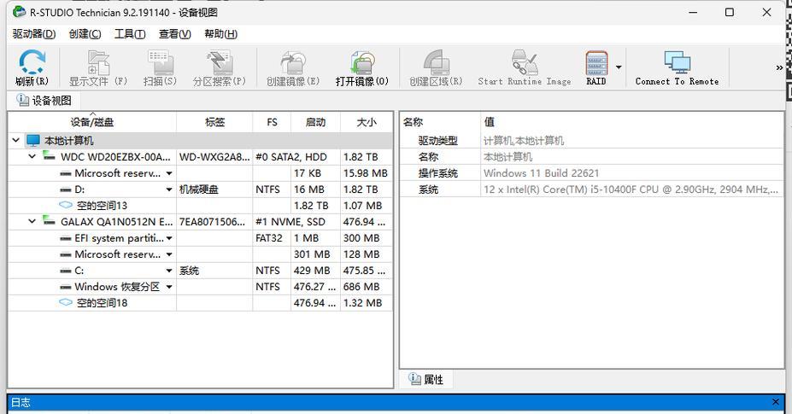The height and width of the screenshot is (414, 792).
Task: Click the EFI system partition icon
Action: click(x=65, y=238)
